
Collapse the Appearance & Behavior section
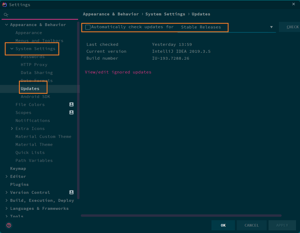click(x=6, y=25)
